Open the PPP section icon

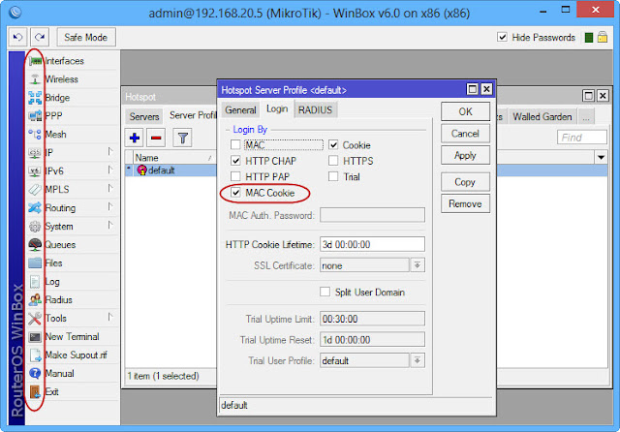[35, 116]
